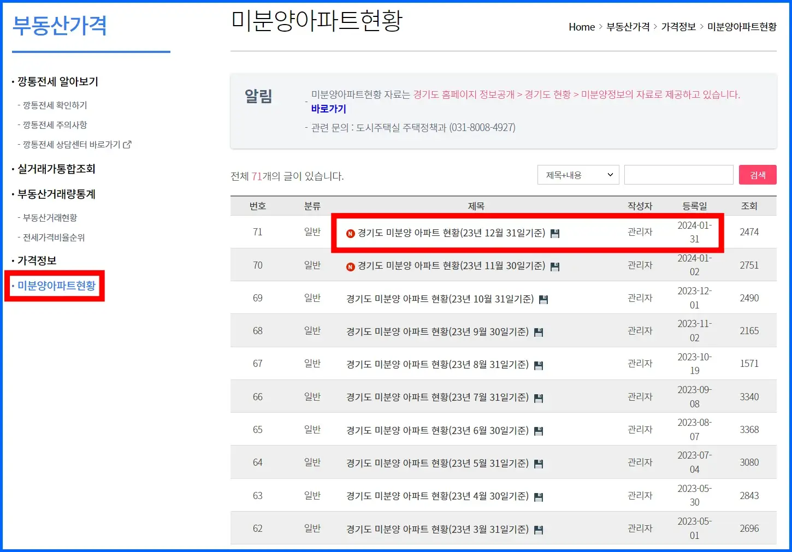Click the red 검색 button
792x552 pixels.
tap(758, 175)
